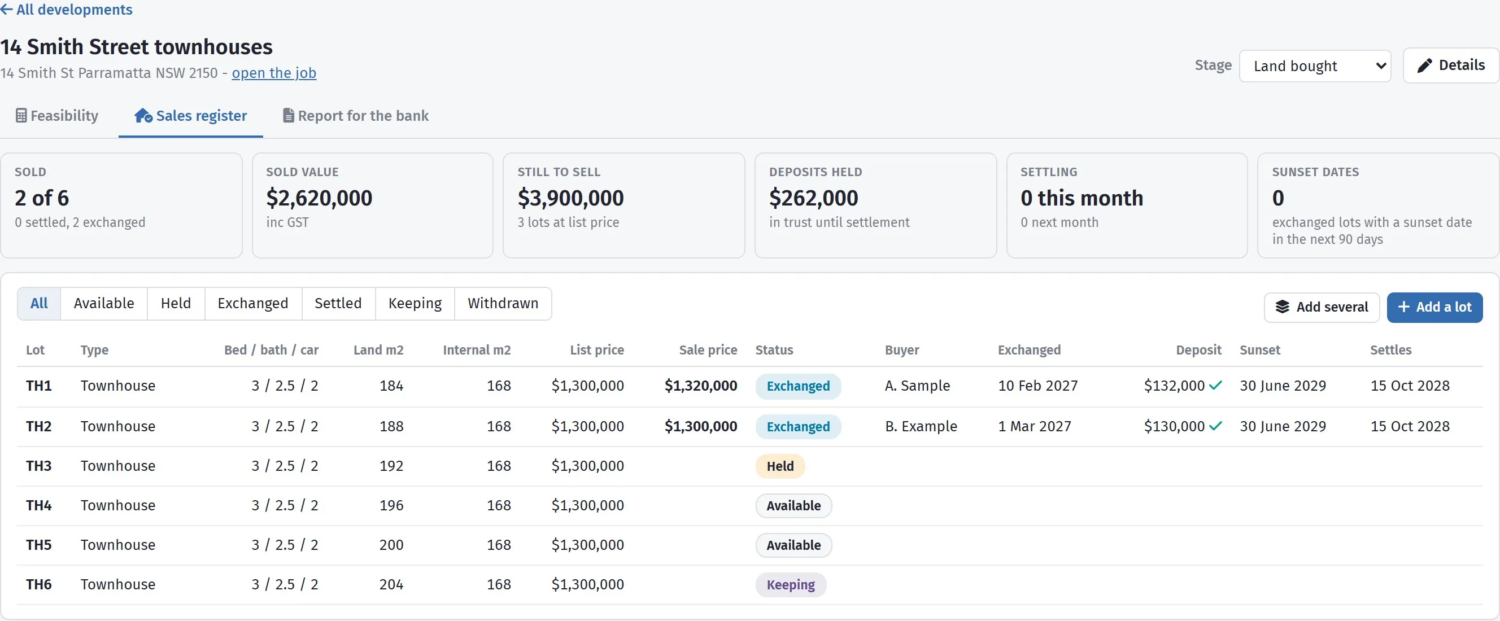Screen dimensions: 1500x621
Task: Filter lots by Withdrawn
Action: pos(503,303)
